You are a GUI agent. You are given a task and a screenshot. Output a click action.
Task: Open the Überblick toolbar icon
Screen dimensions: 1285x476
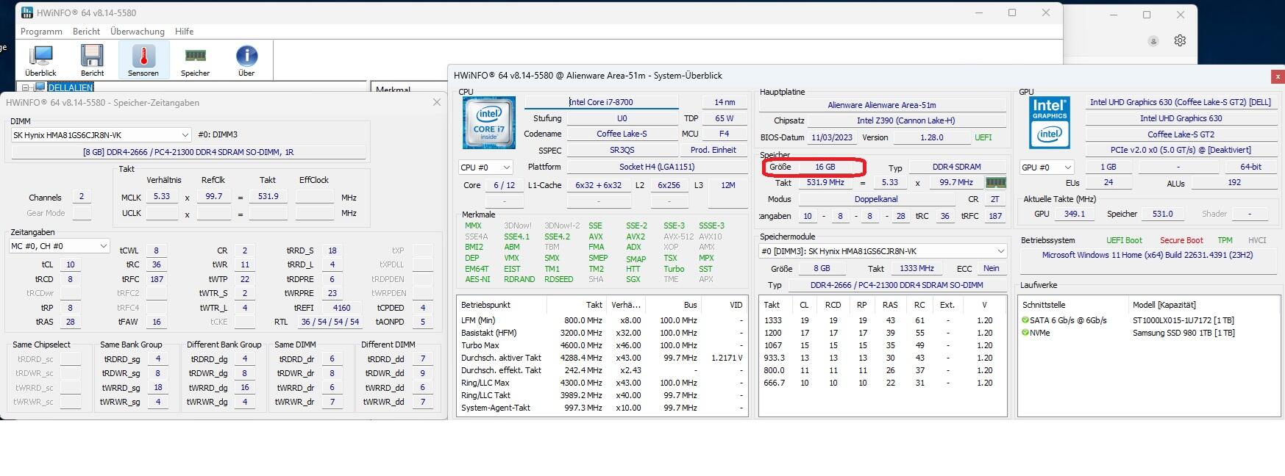(40, 60)
